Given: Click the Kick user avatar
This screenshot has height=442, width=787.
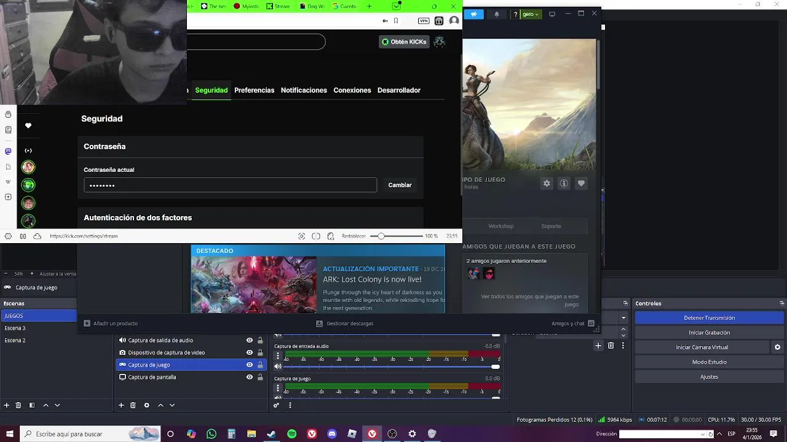Looking at the screenshot, I should [x=439, y=42].
